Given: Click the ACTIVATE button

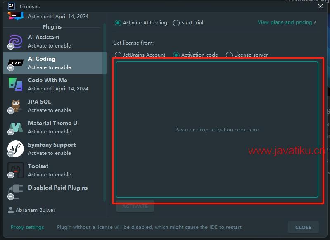Looking at the screenshot, I should [x=135, y=206].
